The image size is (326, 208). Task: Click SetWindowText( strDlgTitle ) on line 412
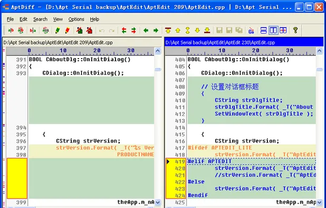(264, 114)
